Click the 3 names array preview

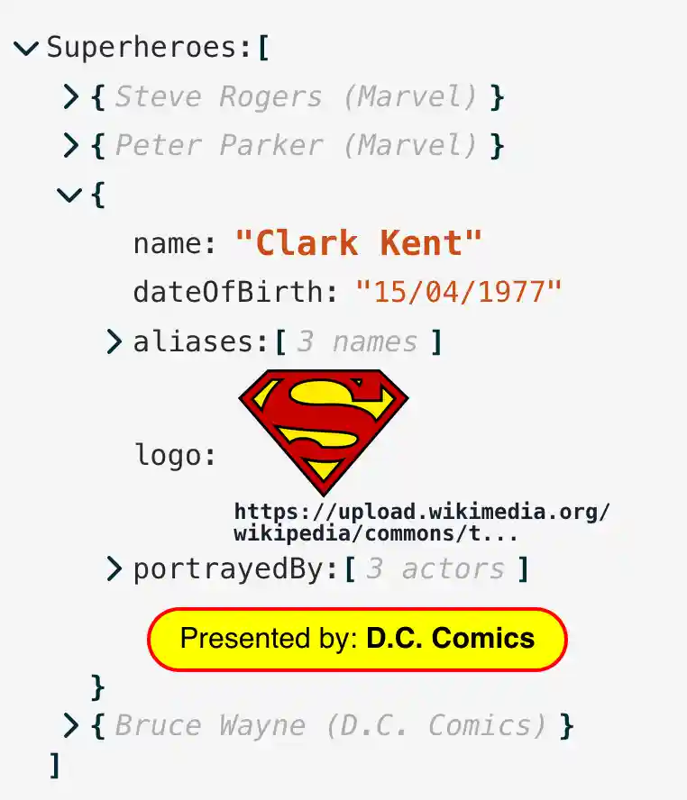[361, 341]
